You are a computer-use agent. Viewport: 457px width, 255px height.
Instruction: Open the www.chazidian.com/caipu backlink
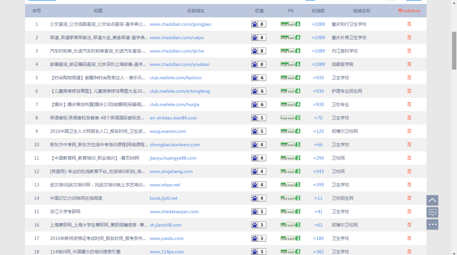(x=177, y=37)
